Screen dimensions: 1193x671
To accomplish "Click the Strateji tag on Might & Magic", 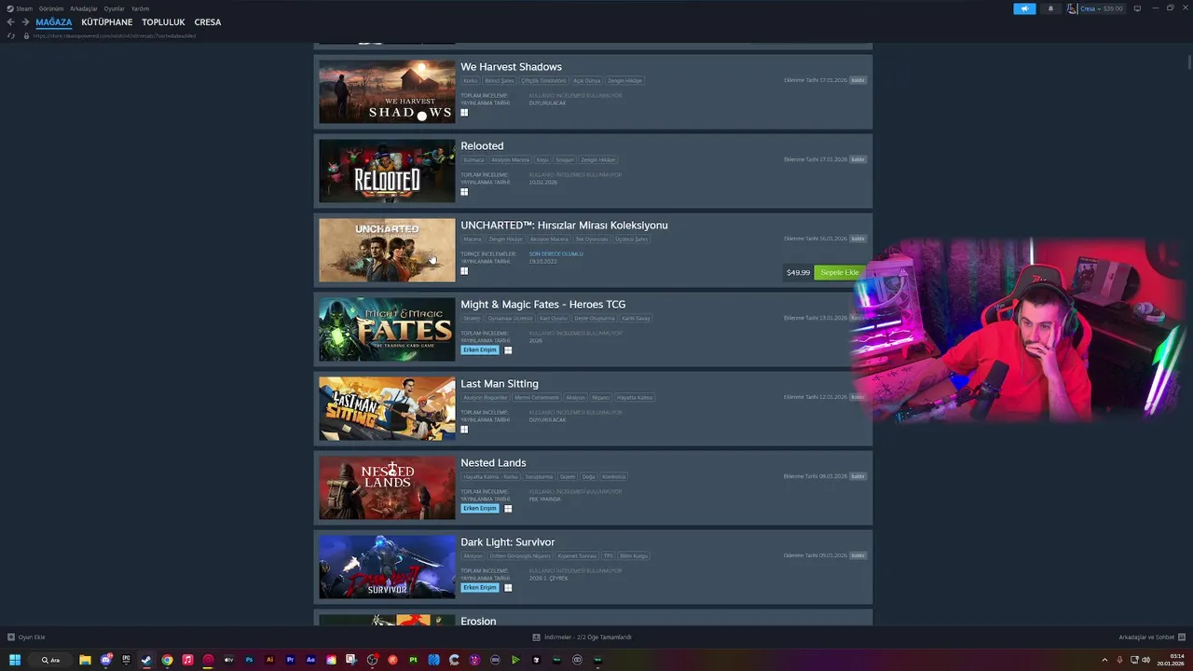I will coord(473,318).
